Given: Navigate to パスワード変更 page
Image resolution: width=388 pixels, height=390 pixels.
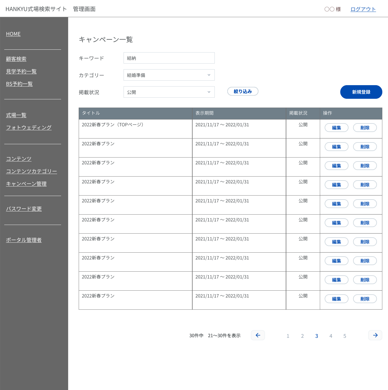Looking at the screenshot, I should pyautogui.click(x=24, y=209).
